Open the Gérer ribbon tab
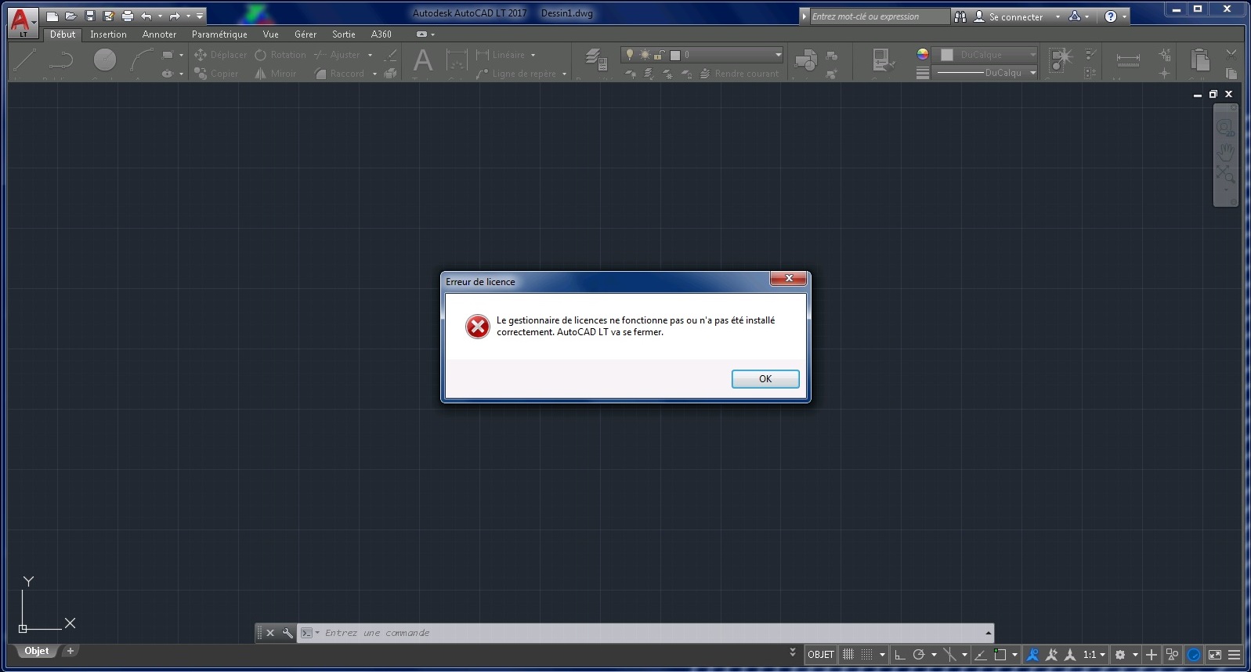This screenshot has height=672, width=1251. click(306, 34)
